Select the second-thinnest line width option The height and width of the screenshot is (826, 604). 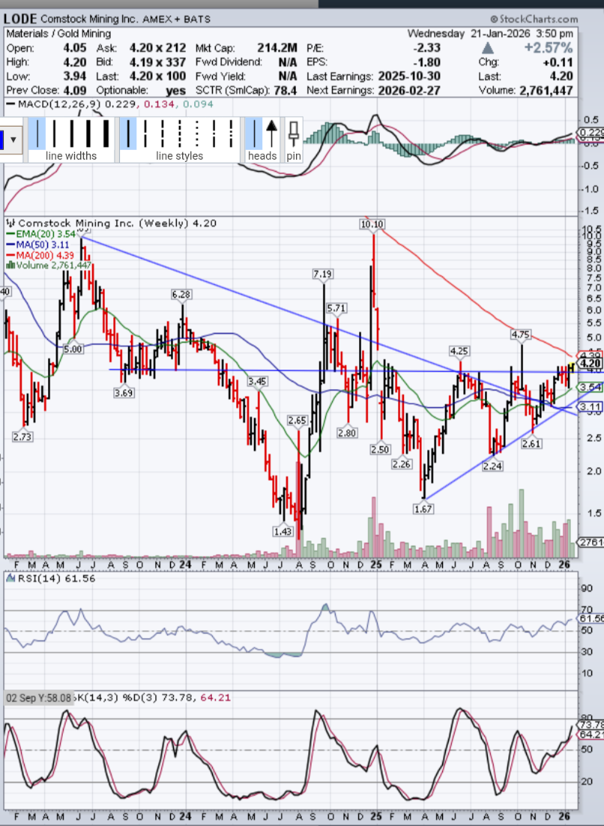(x=54, y=133)
